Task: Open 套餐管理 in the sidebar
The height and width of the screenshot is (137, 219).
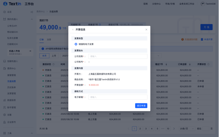Action: click(11, 75)
